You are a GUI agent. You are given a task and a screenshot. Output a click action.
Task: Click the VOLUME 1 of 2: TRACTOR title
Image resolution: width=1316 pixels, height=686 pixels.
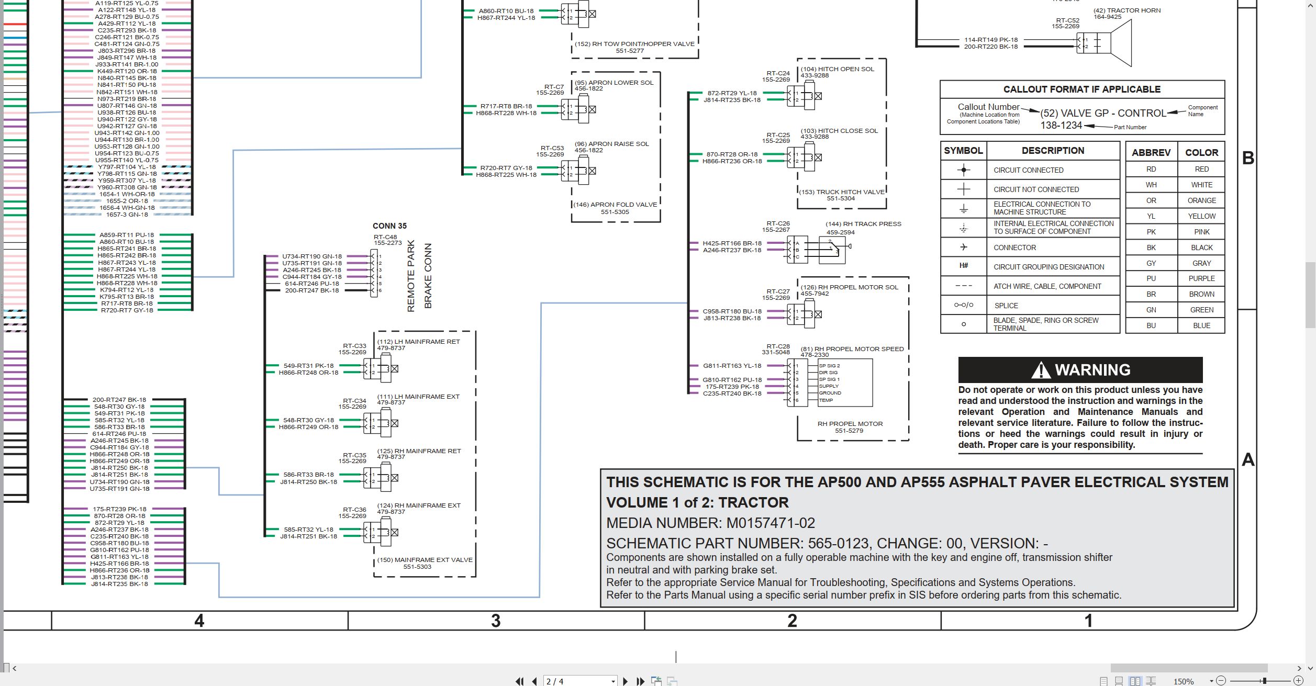point(697,503)
